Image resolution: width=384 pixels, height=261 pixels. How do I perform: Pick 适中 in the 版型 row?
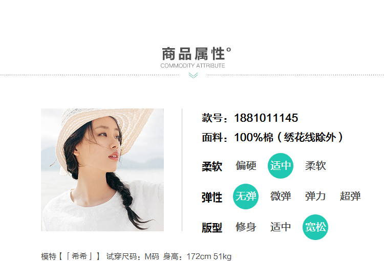pos(281,227)
